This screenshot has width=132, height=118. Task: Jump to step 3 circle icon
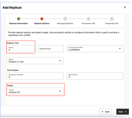coord(65,19)
